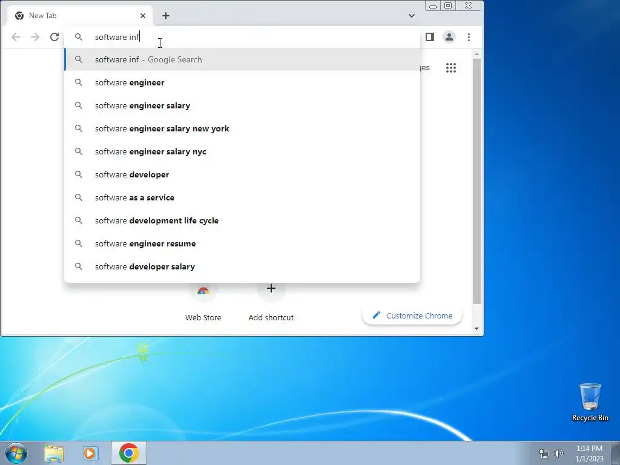The height and width of the screenshot is (465, 620).
Task: Click the Add shortcut button
Action: point(271,303)
